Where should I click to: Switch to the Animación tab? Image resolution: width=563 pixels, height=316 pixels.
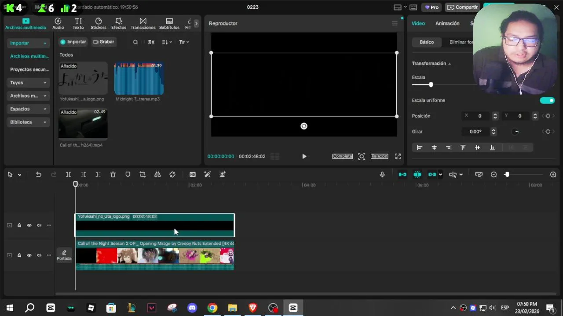coord(447,23)
